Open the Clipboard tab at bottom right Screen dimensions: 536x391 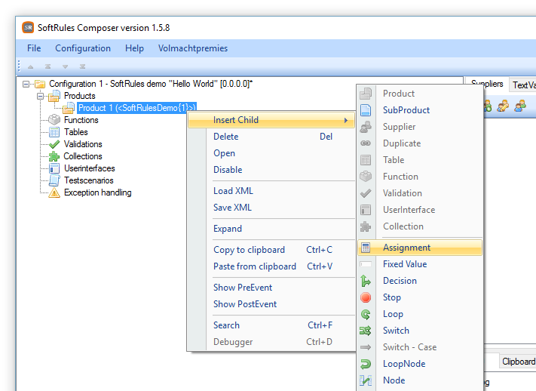[x=518, y=362]
